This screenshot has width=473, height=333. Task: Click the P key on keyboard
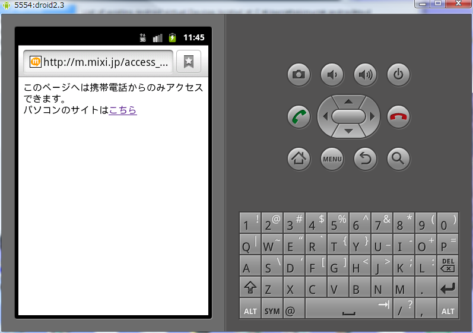point(447,244)
